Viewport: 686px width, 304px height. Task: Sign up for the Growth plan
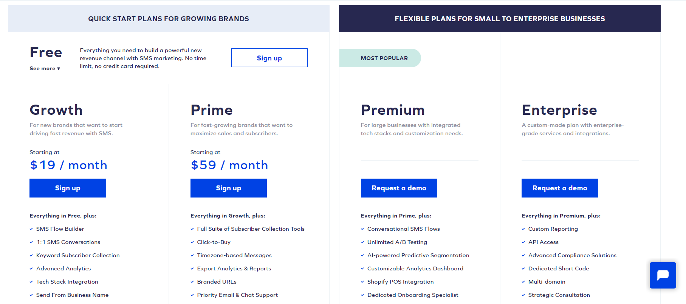(68, 188)
